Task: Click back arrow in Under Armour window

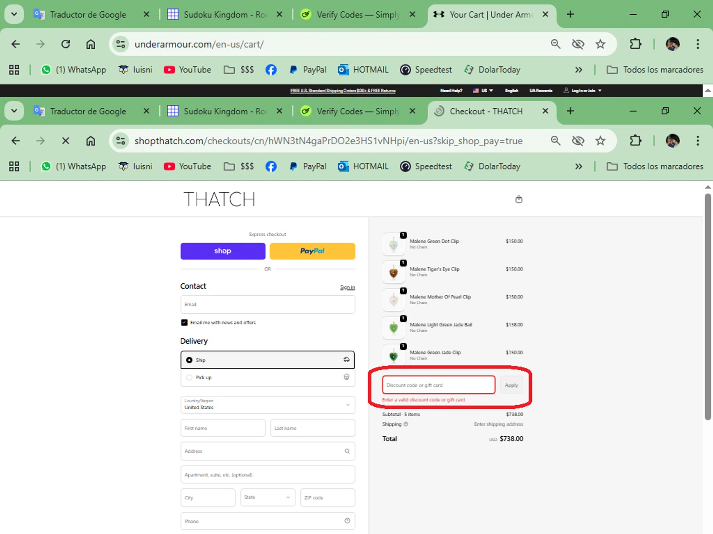Action: [x=16, y=44]
